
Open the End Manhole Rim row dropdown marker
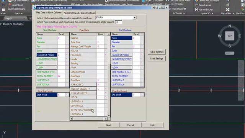pos(141,46)
